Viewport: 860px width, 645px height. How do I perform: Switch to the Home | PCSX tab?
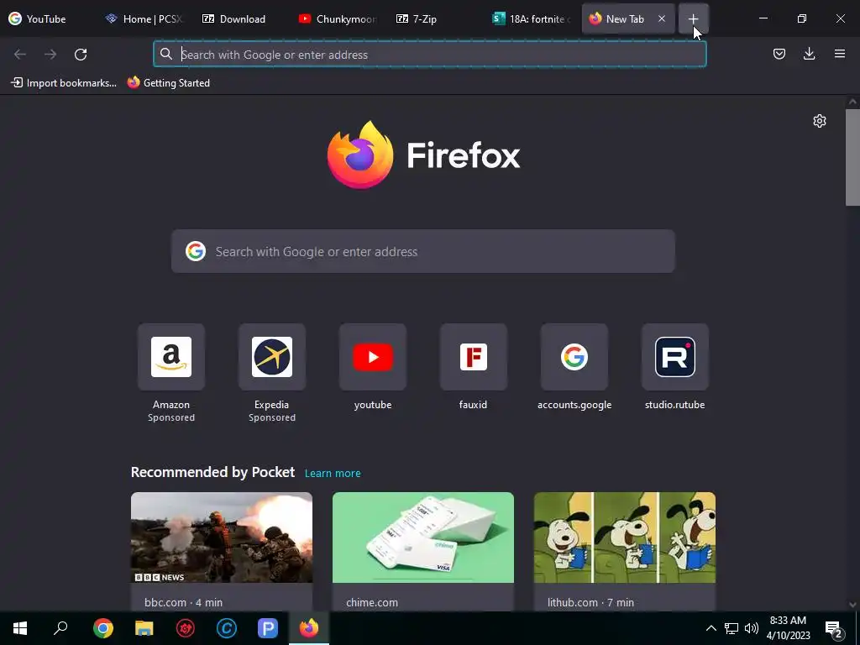pyautogui.click(x=144, y=18)
